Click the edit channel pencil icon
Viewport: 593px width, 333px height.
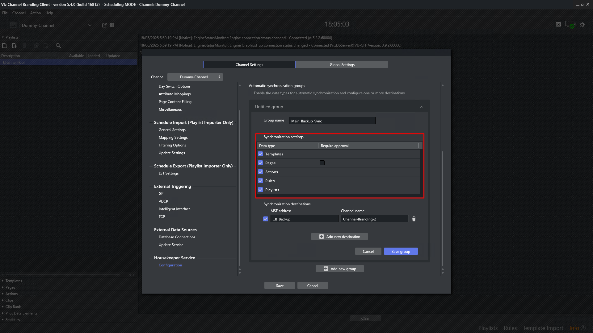point(104,25)
